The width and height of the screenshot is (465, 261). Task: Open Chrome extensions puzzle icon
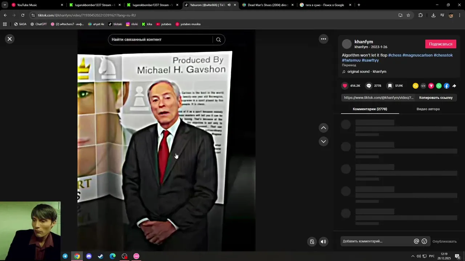tap(421, 15)
